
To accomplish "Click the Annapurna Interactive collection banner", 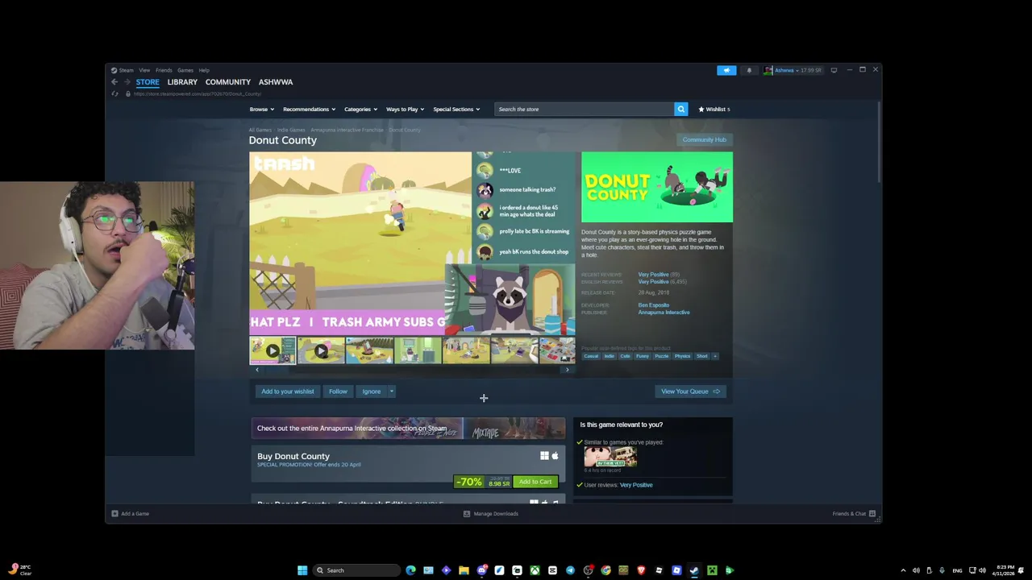I will (409, 429).
